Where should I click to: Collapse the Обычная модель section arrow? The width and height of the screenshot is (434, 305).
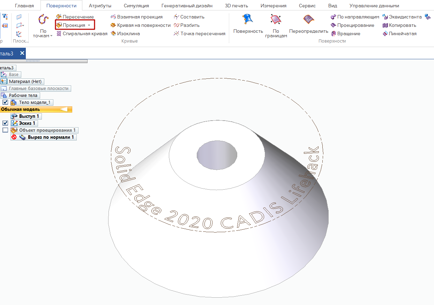[64, 109]
